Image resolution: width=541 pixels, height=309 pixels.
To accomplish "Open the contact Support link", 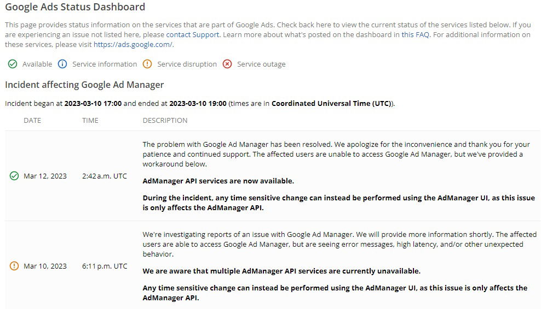I will pos(193,34).
